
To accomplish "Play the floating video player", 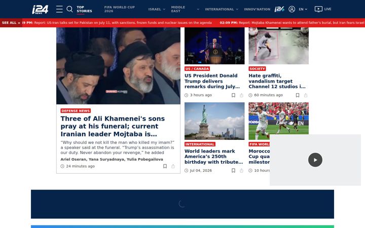I will (315, 160).
